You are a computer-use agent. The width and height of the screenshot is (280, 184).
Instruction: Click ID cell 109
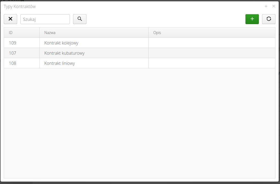[13, 43]
